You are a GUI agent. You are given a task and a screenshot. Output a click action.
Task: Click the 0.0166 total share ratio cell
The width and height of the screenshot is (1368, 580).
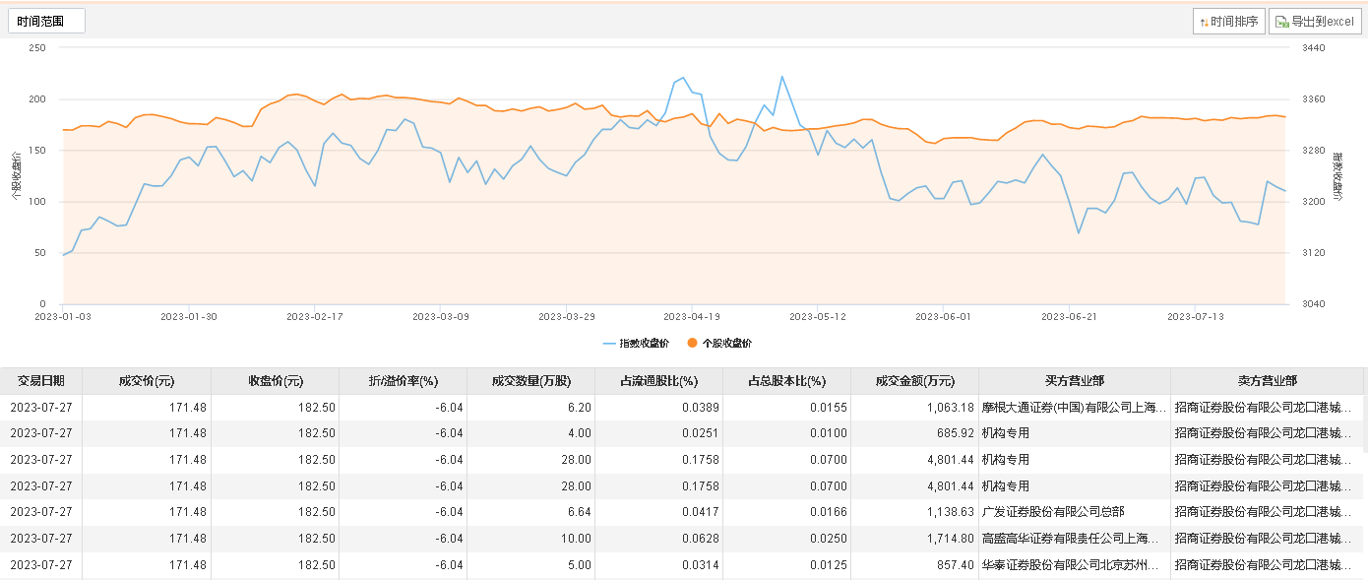pyautogui.click(x=787, y=512)
